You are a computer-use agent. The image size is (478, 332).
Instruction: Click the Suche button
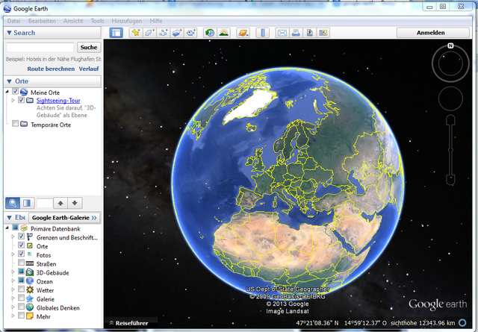(89, 47)
